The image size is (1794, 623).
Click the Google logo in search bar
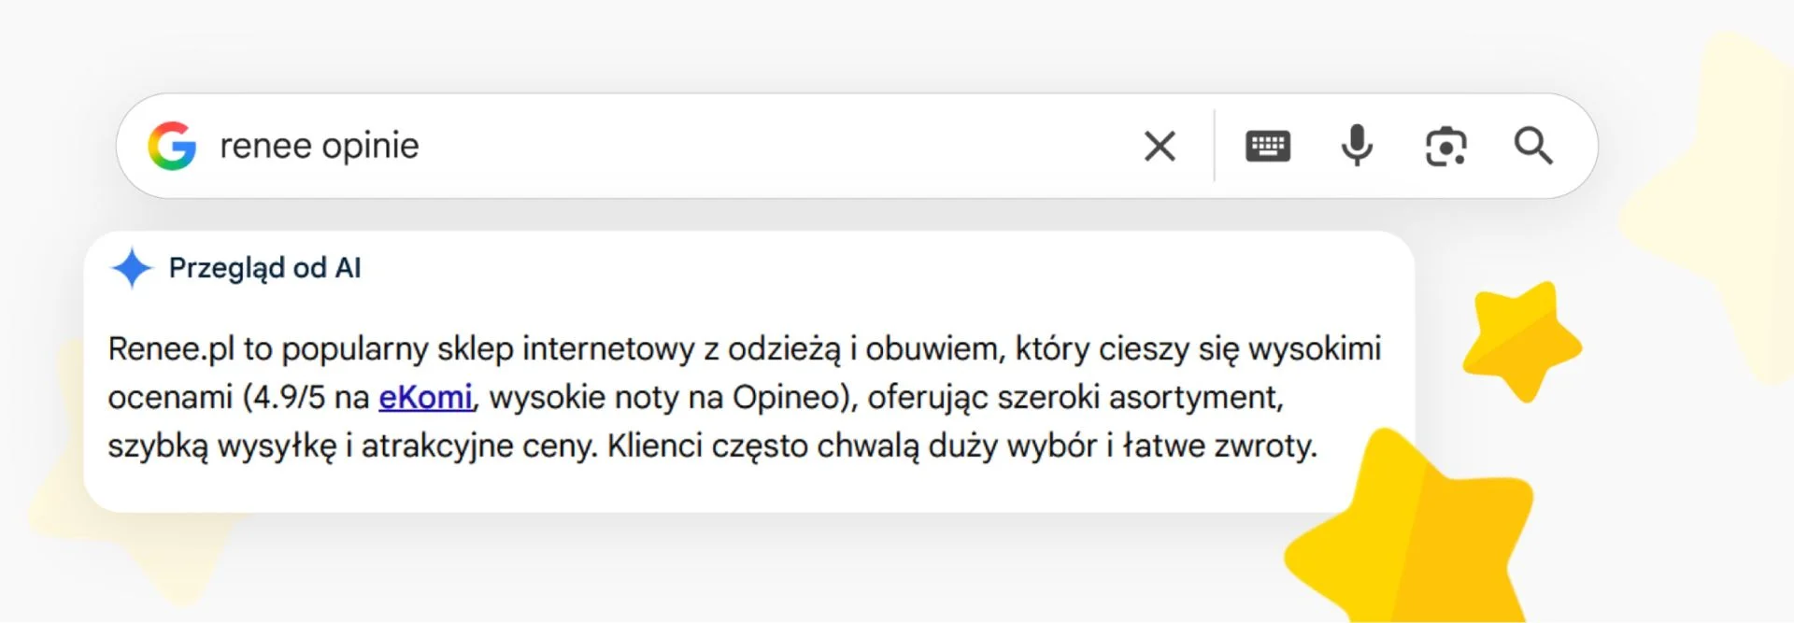click(x=172, y=146)
